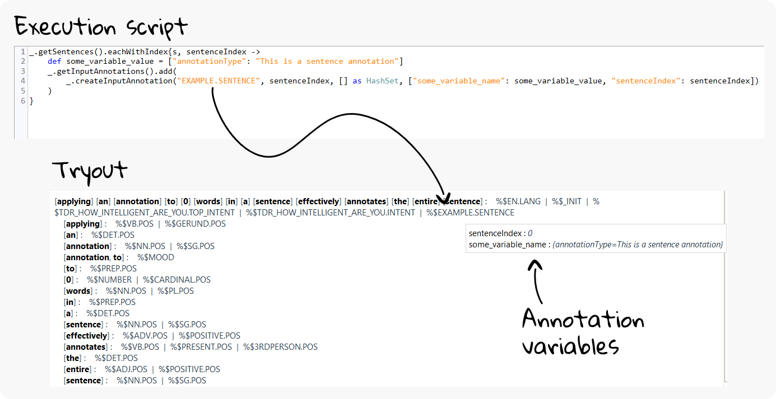
Task: Click the %$NUMBER annotation
Action: 109,280
